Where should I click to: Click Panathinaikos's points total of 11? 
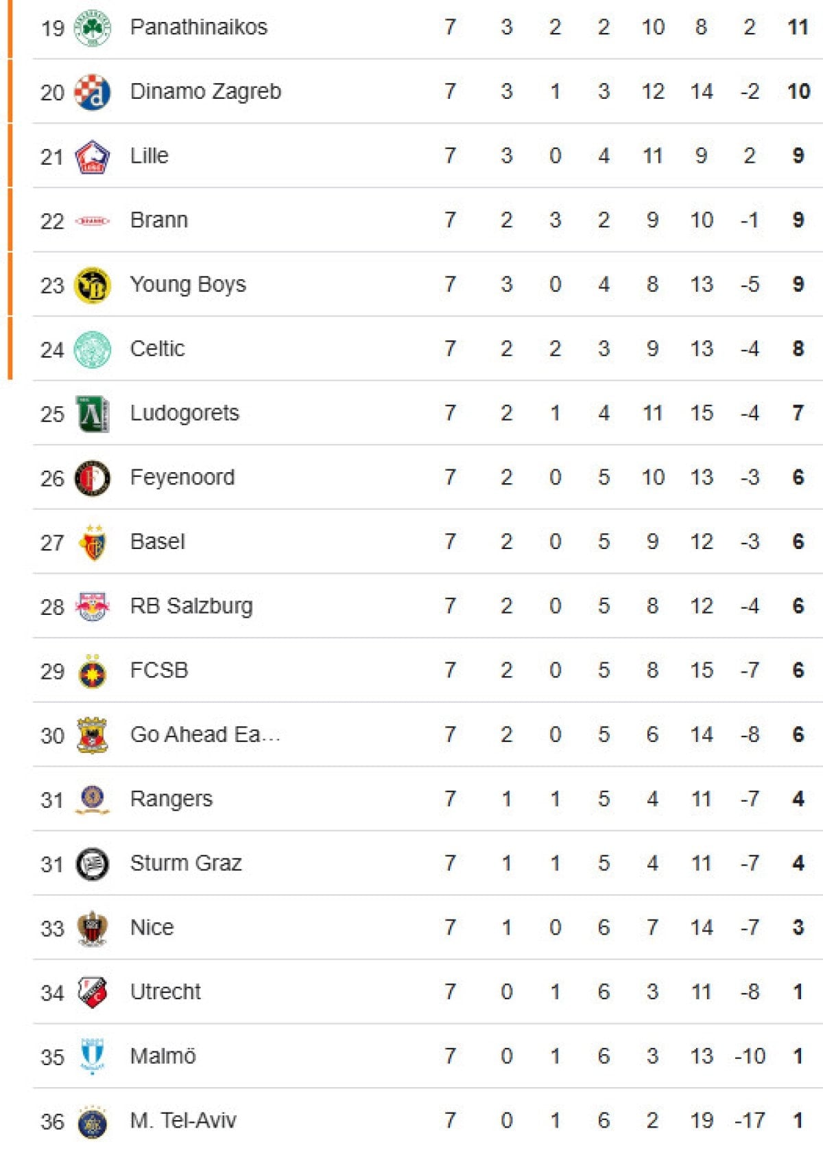tap(798, 27)
